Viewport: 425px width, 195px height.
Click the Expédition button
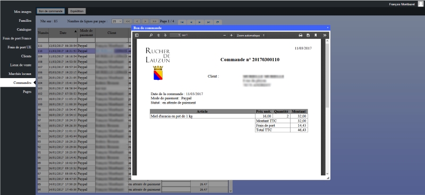[76, 11]
